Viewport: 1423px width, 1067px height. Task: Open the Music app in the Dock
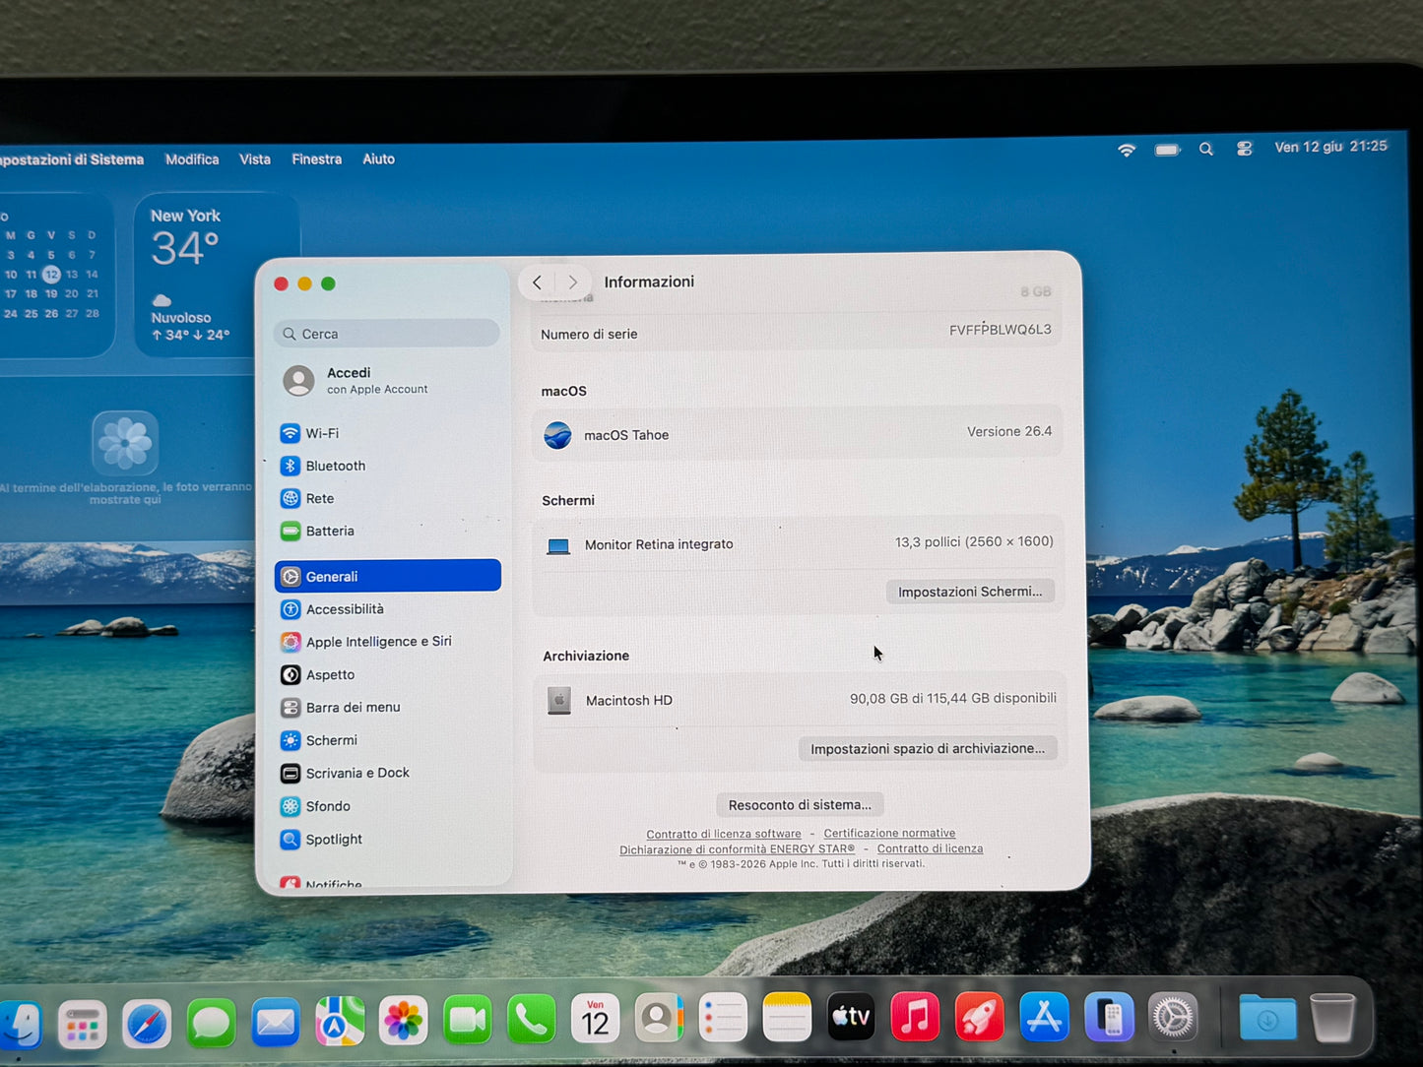point(915,1017)
